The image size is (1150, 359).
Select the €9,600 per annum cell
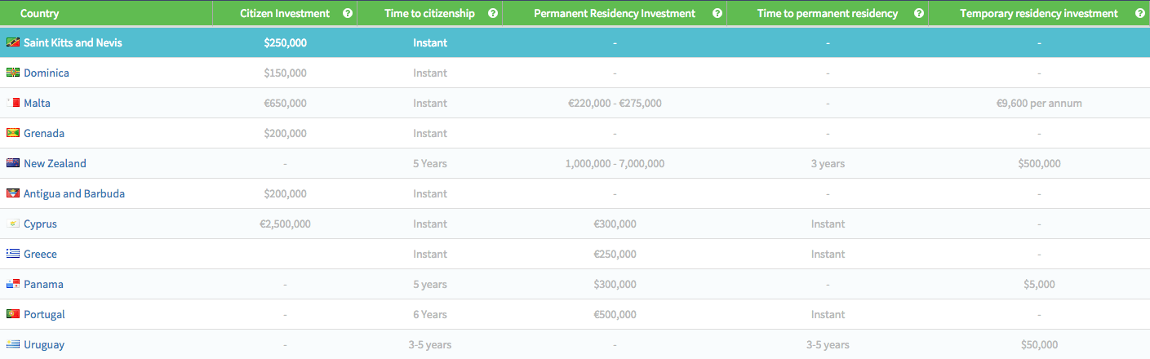pos(1039,103)
